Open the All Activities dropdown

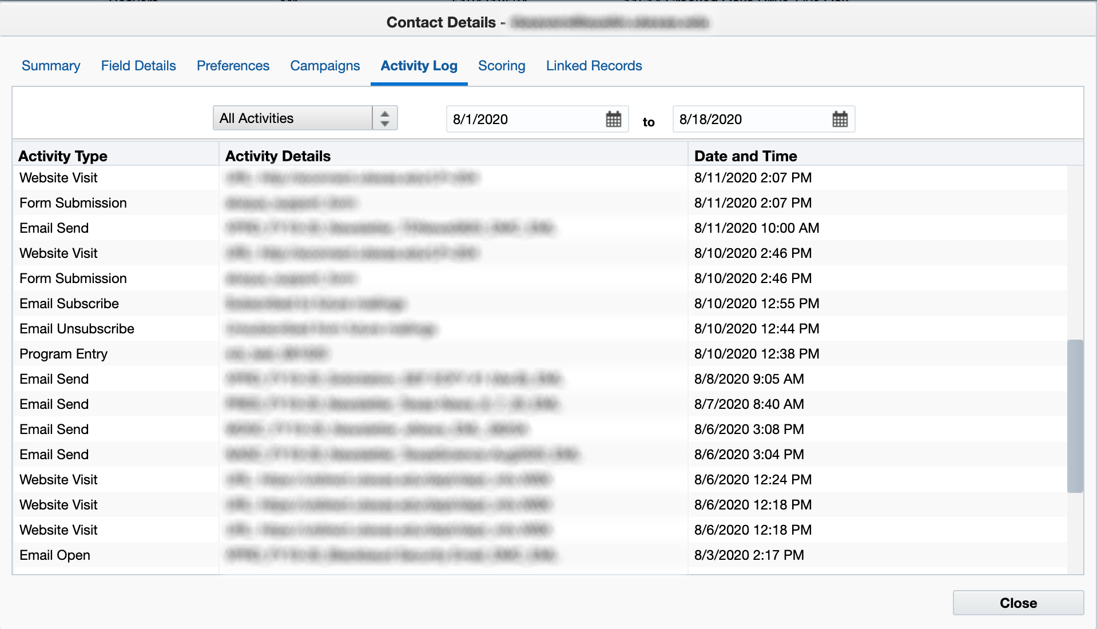[x=292, y=118]
